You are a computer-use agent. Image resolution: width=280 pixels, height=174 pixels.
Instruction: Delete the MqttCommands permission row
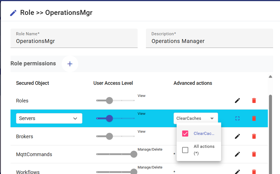pos(254,154)
